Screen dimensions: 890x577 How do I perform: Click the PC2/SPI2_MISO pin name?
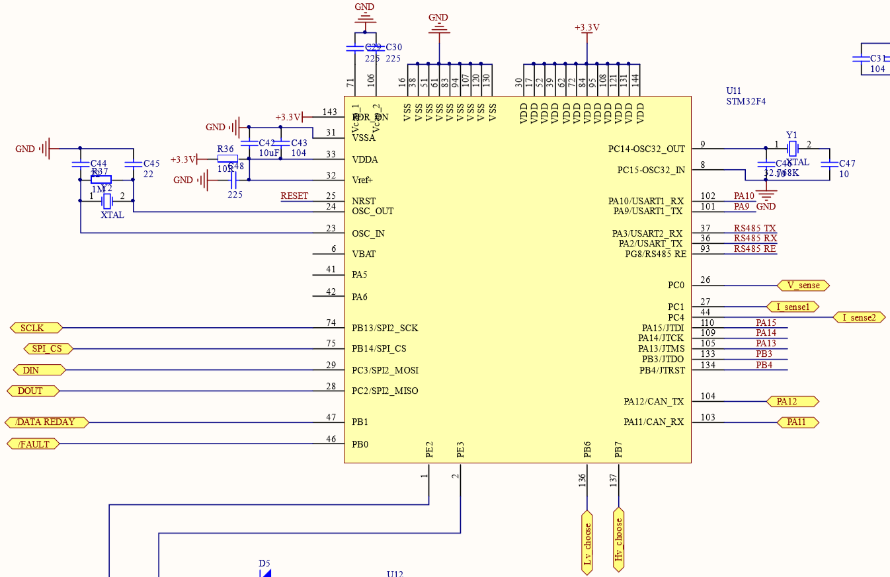pyautogui.click(x=385, y=391)
